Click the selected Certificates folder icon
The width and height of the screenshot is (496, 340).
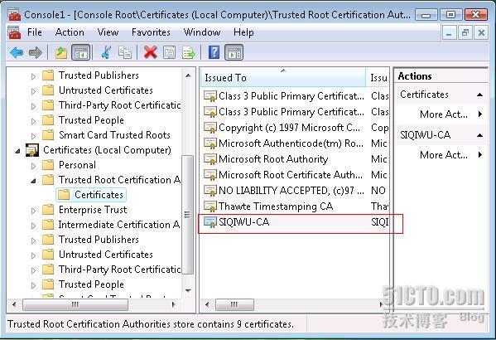click(64, 195)
